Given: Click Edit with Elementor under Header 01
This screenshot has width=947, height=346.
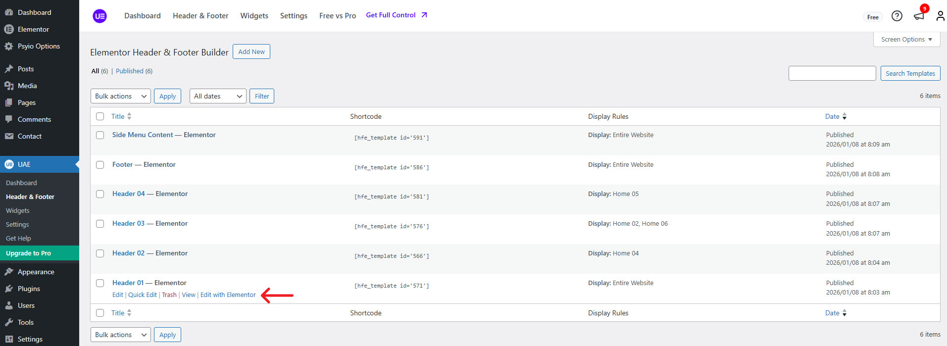Looking at the screenshot, I should tap(228, 295).
